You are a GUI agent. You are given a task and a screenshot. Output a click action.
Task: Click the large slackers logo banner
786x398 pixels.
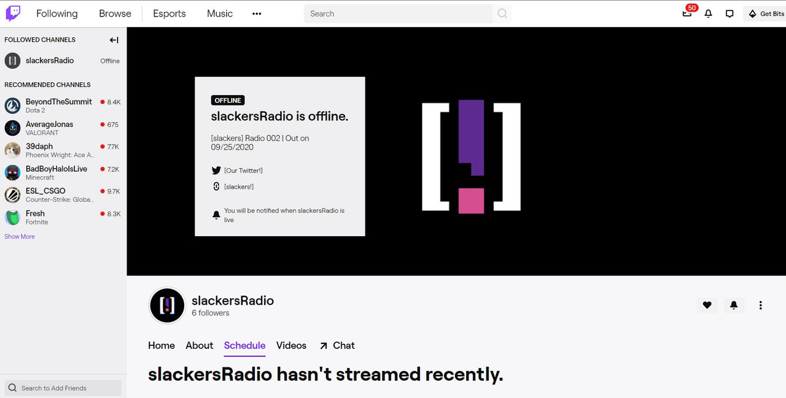[472, 157]
